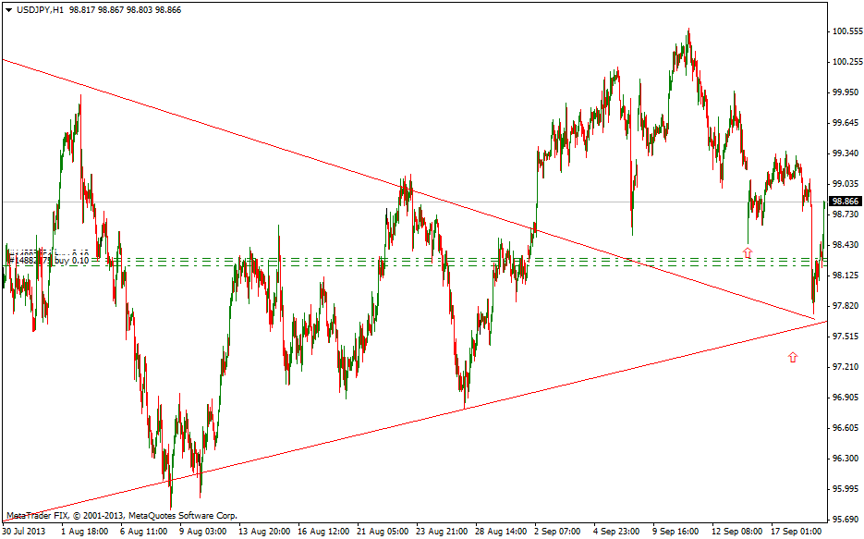This screenshot has width=864, height=539.
Task: Click the current price tag 98.866
Action: point(846,202)
